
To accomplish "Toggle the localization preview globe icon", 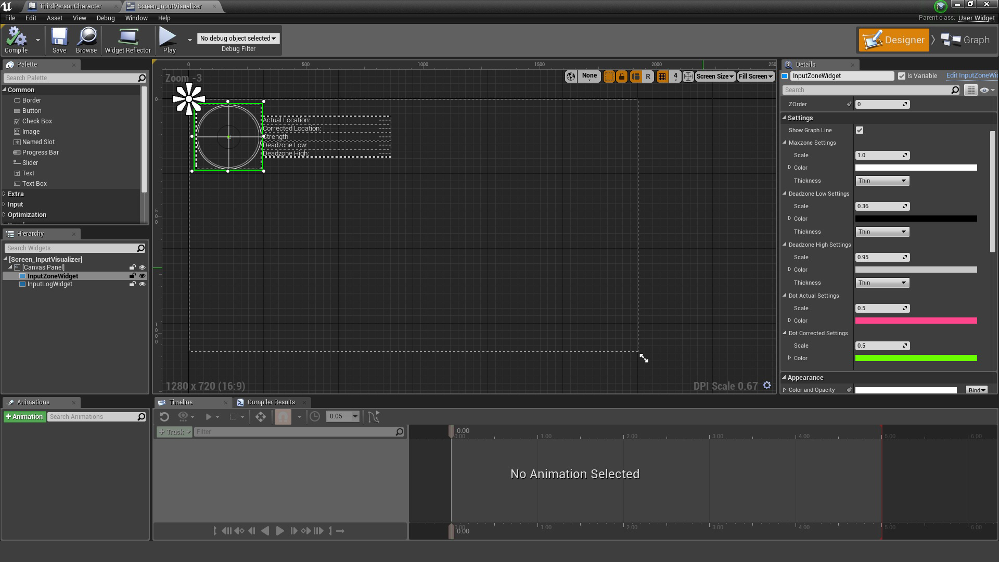I will [571, 76].
